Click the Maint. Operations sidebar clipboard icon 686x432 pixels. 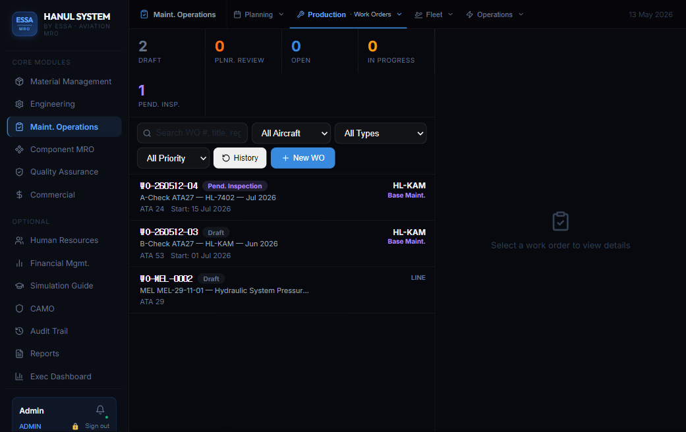(x=19, y=127)
